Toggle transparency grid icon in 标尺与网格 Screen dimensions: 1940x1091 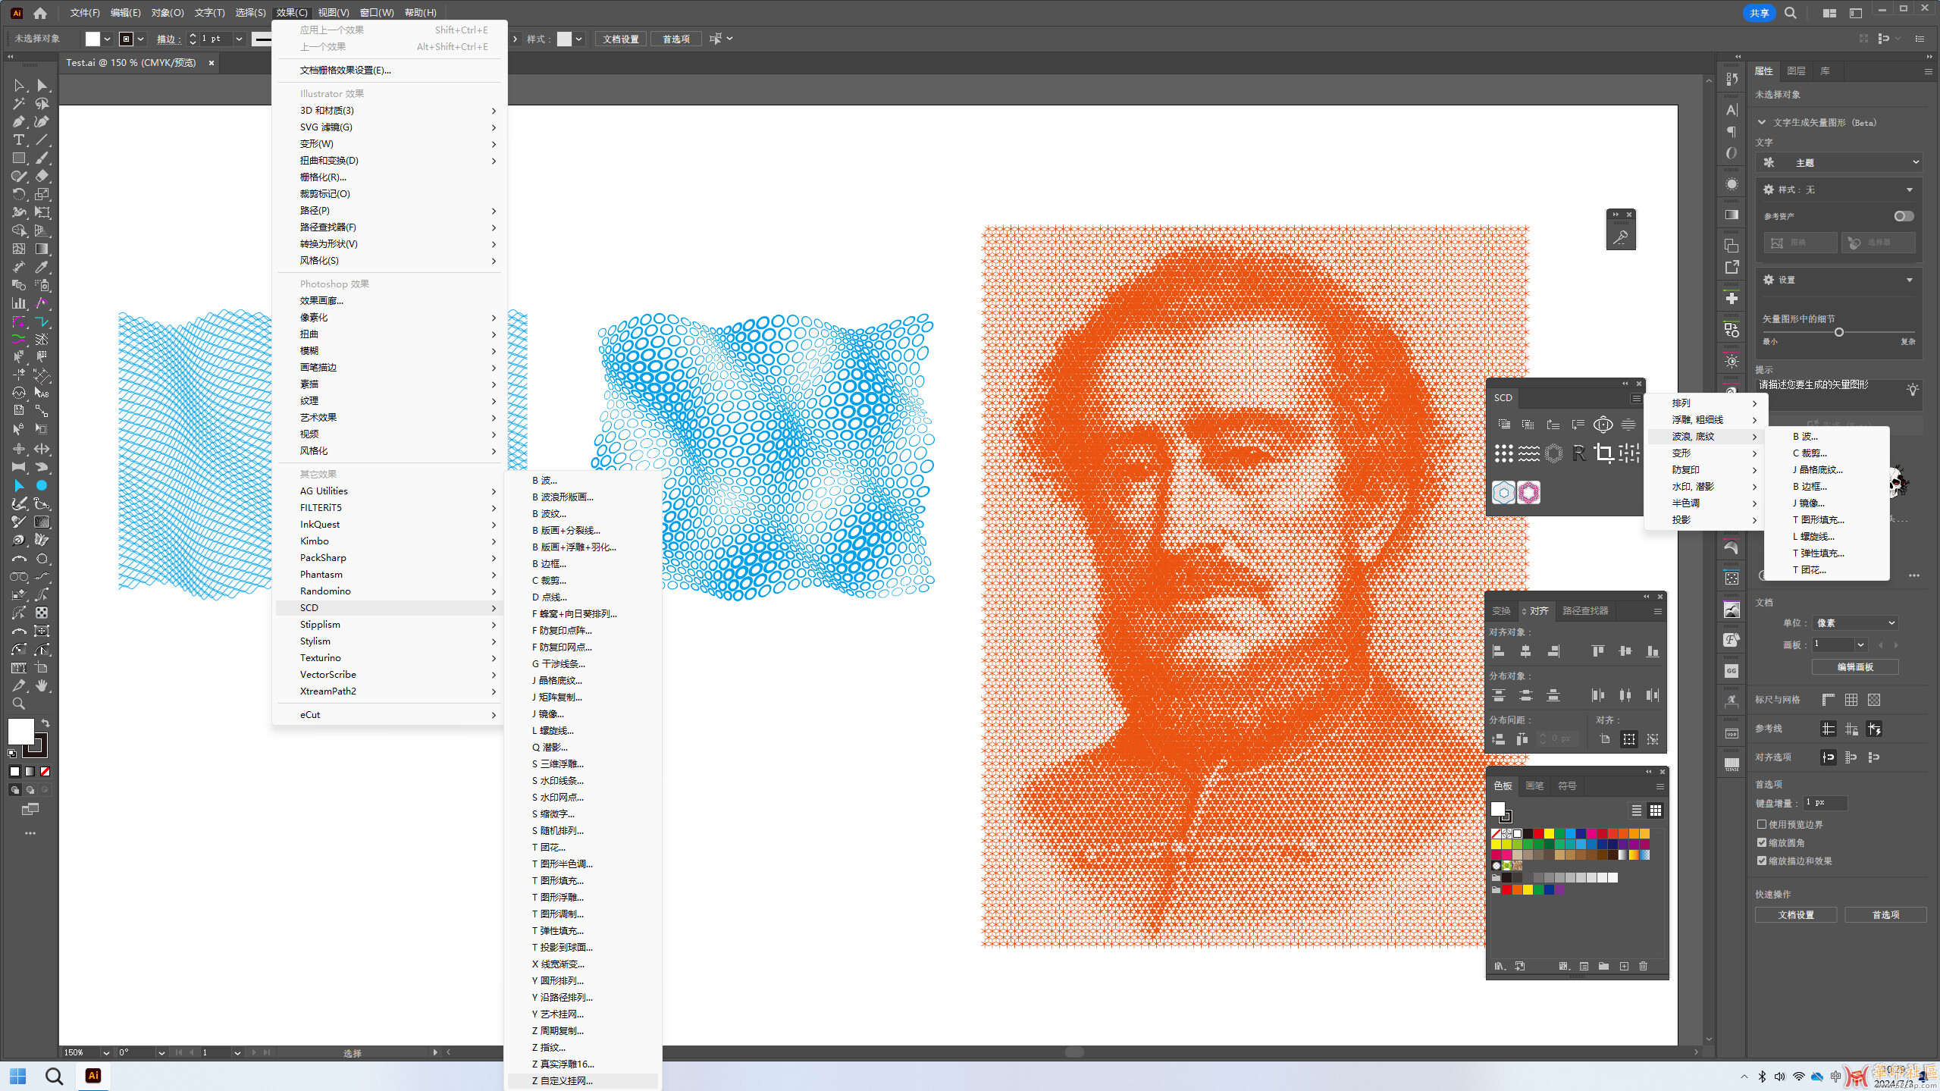(1874, 700)
